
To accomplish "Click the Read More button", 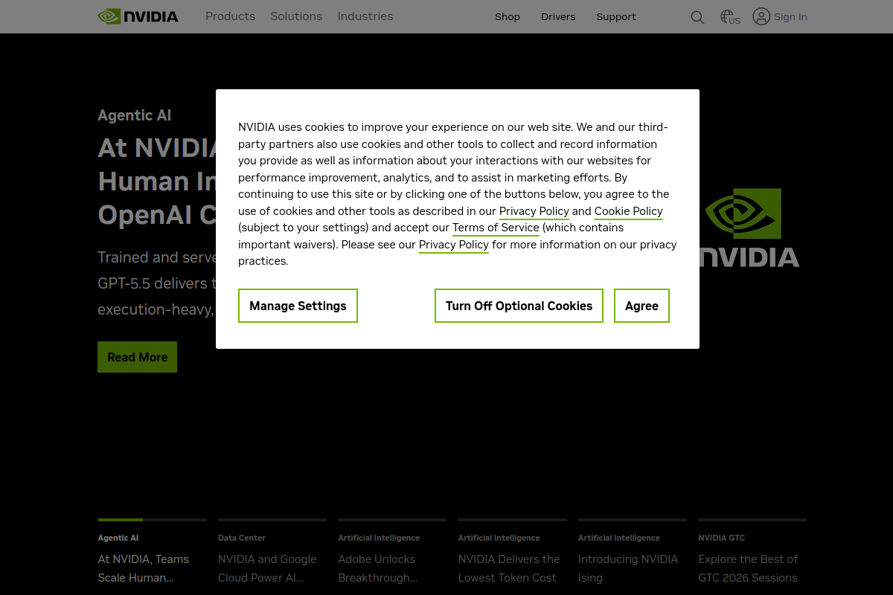I will pyautogui.click(x=137, y=357).
